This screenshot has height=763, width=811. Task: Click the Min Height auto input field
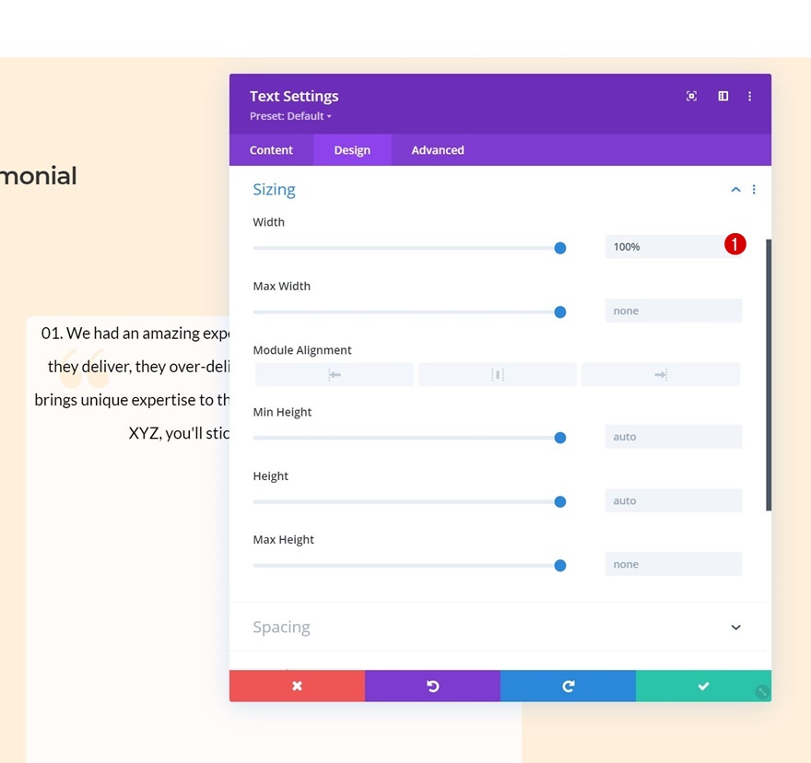coord(674,437)
